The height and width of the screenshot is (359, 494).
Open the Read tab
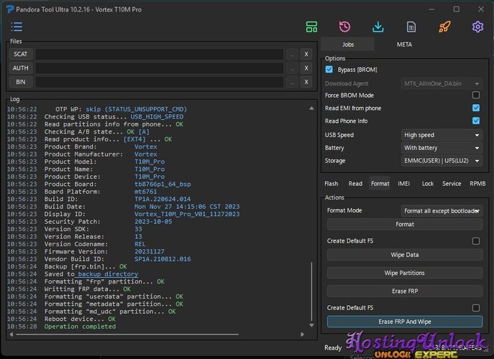(355, 183)
